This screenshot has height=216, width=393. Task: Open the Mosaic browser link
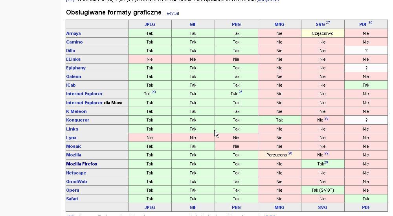(x=74, y=146)
